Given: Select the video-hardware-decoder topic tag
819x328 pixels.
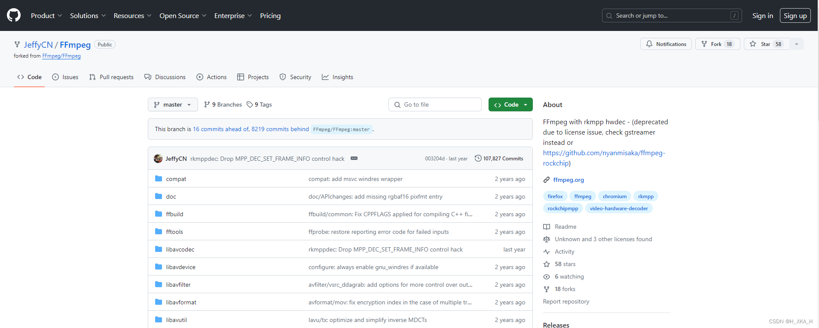Looking at the screenshot, I should 619,208.
